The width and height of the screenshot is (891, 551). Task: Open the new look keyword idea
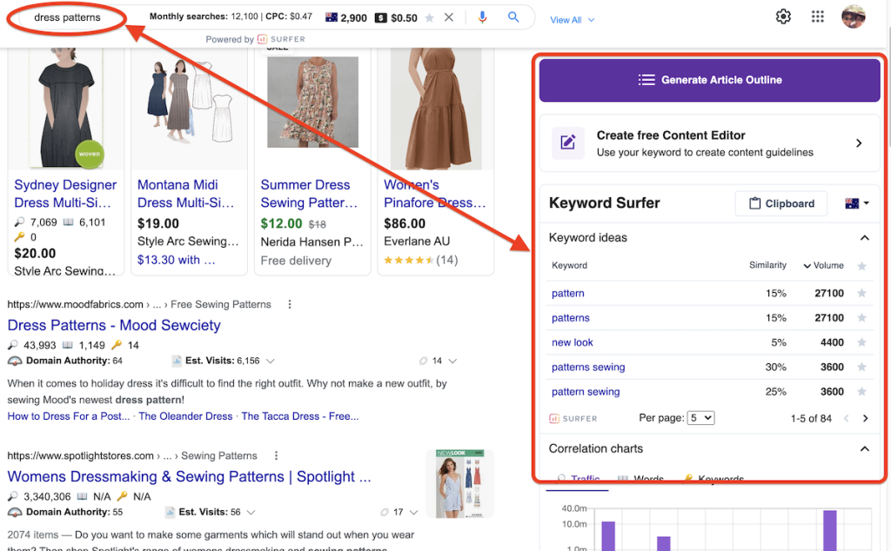pyautogui.click(x=573, y=342)
